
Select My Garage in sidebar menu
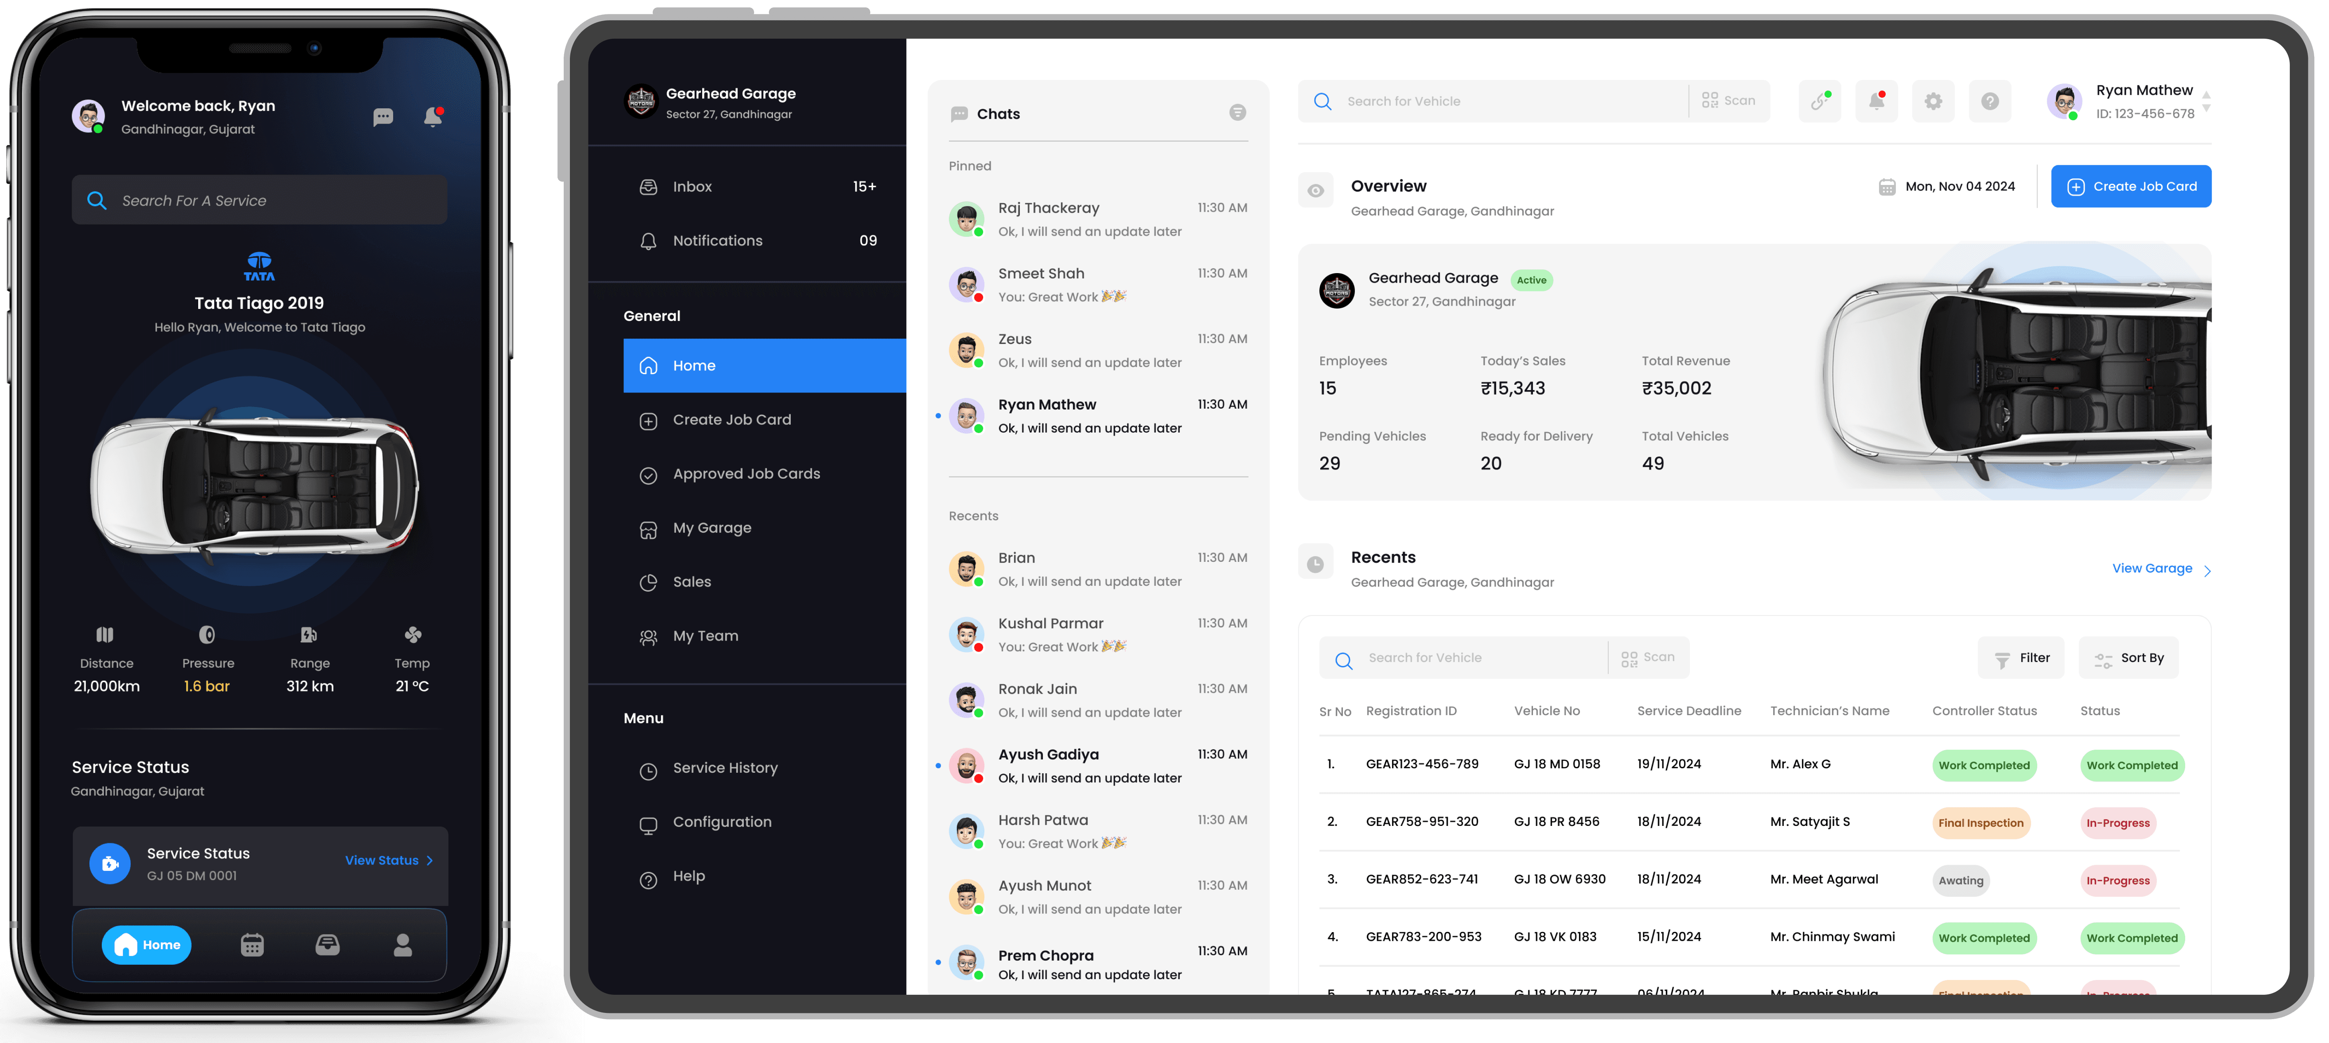pyautogui.click(x=712, y=528)
